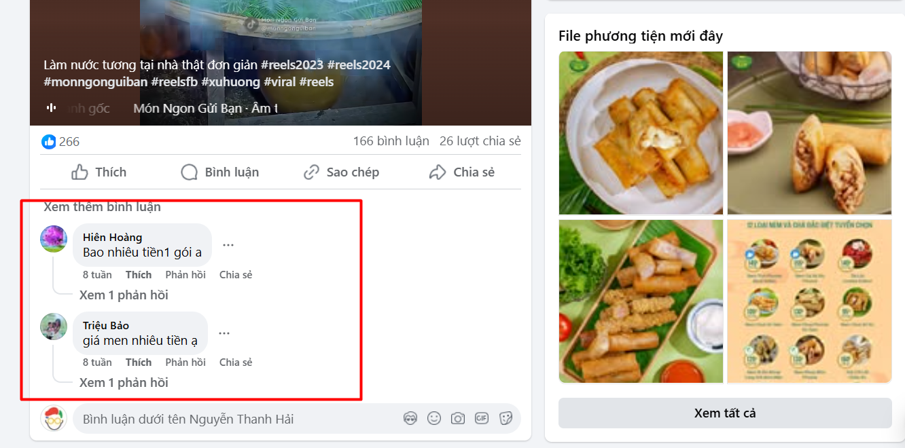Open the options menu for Hiên Hoàng's comment

click(x=228, y=245)
